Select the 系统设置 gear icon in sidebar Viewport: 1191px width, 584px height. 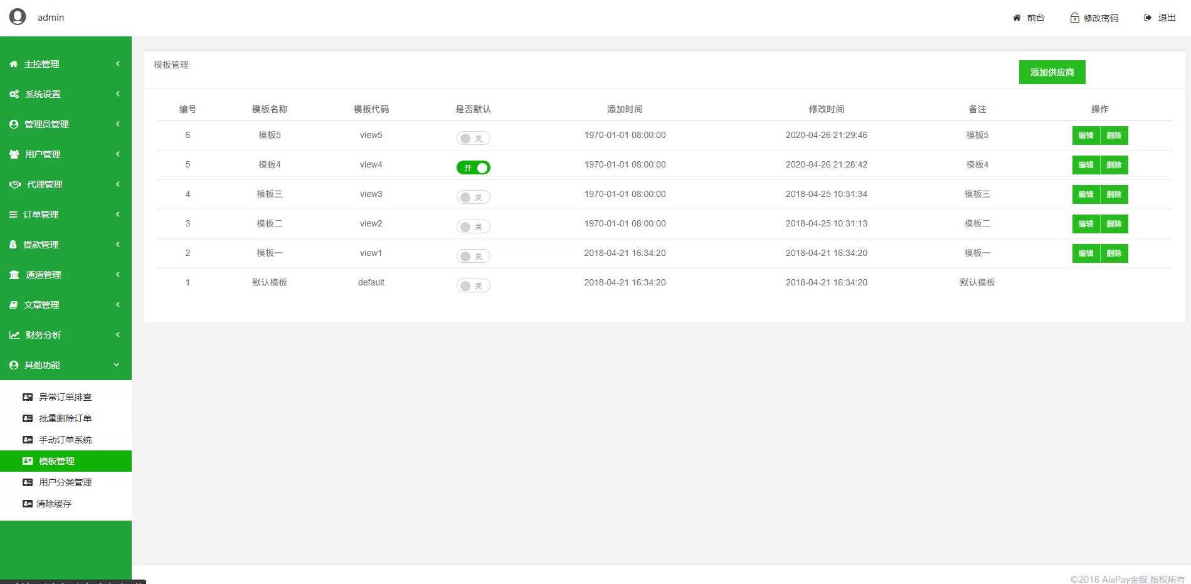(x=14, y=94)
